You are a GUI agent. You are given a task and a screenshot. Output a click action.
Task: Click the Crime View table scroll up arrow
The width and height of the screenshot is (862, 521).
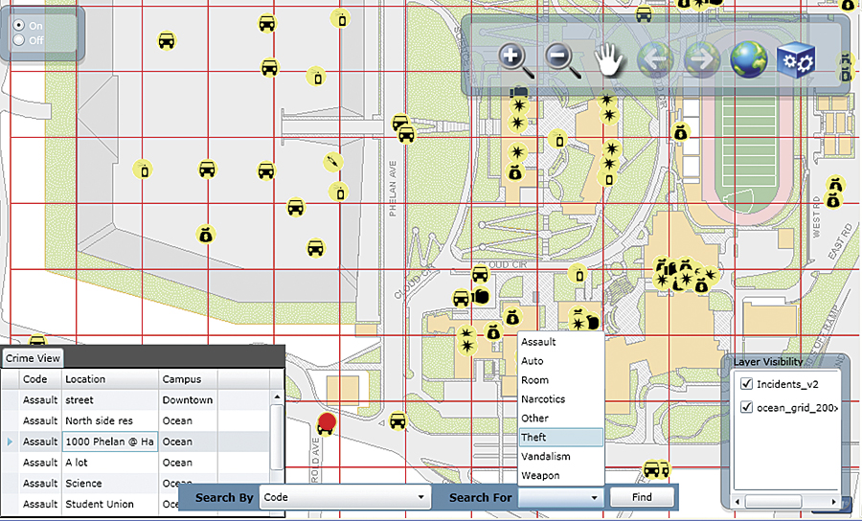click(x=277, y=396)
